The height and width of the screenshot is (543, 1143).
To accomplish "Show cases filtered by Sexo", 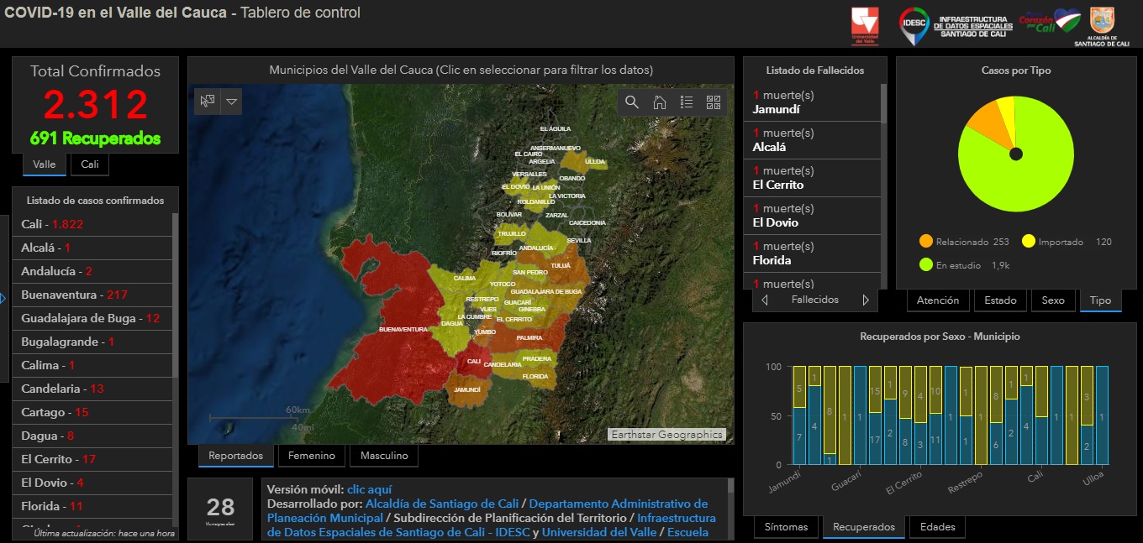I will click(x=1053, y=300).
